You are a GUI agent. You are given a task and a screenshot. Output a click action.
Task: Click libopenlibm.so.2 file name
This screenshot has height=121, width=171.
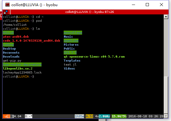18,68
